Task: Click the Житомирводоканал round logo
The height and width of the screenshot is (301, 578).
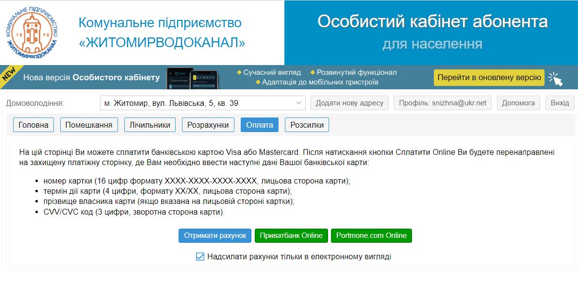Action: click(32, 33)
